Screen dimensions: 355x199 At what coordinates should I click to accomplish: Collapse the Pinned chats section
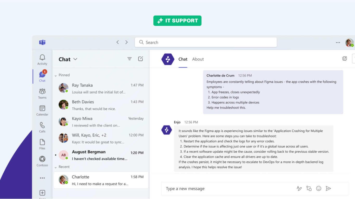[56, 75]
